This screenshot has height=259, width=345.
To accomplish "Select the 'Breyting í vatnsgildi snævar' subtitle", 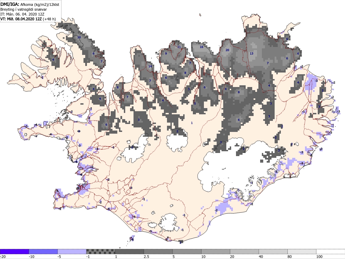I will (x=23, y=9).
